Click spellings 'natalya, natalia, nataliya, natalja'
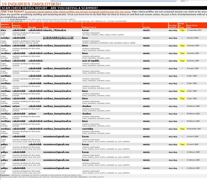This screenshot has width=207, height=180. [25, 43]
